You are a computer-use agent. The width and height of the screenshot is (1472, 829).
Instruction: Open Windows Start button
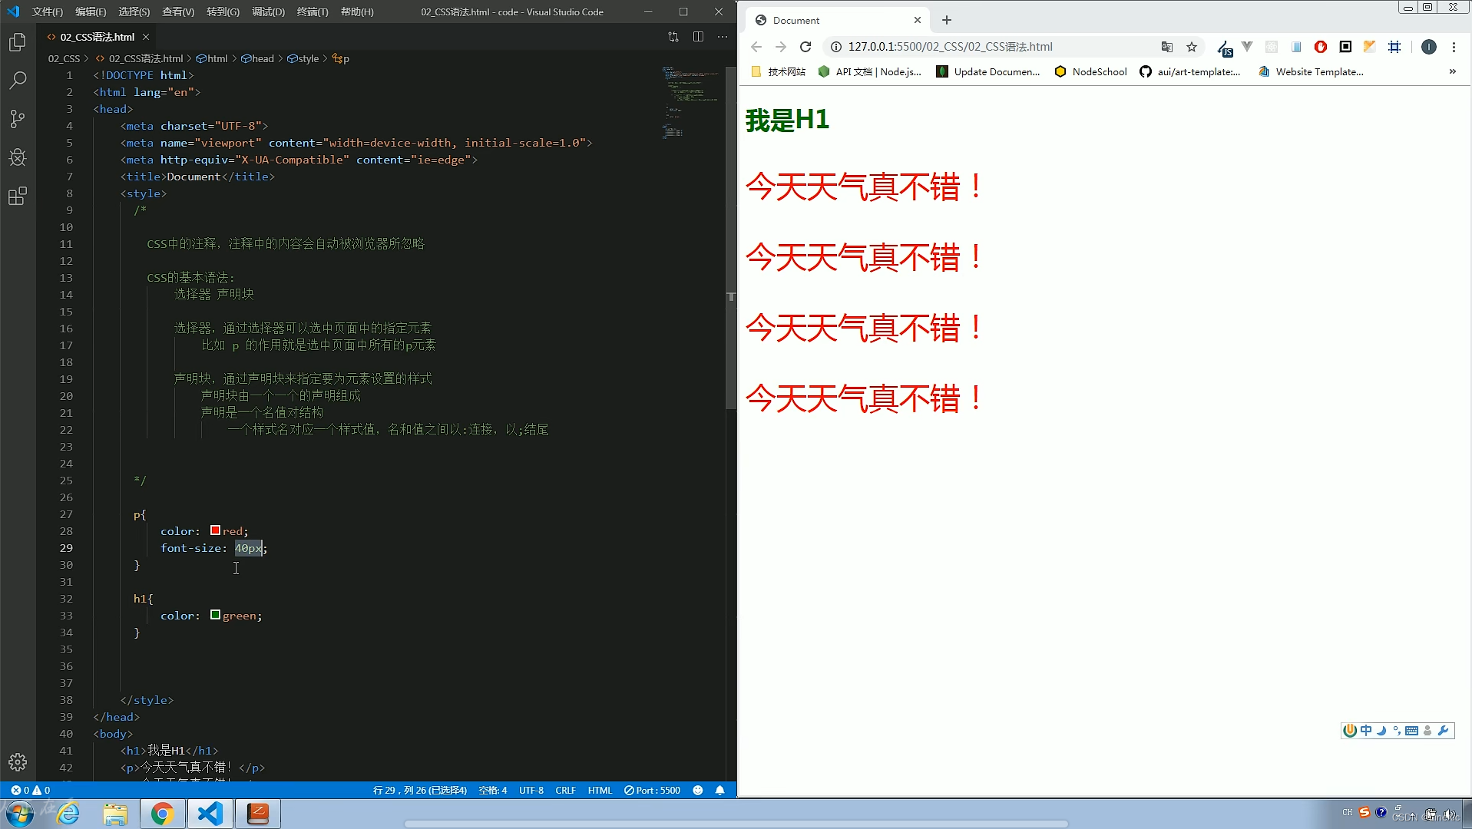20,814
